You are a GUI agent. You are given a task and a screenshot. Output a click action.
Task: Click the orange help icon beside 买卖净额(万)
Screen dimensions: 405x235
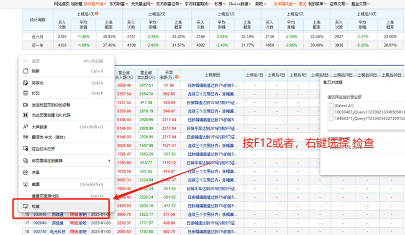point(177,77)
